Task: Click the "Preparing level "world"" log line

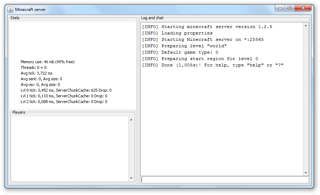Action: click(x=184, y=46)
